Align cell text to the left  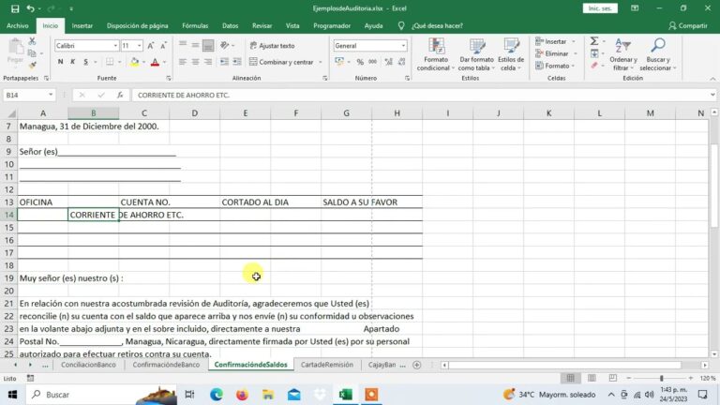tap(182, 62)
